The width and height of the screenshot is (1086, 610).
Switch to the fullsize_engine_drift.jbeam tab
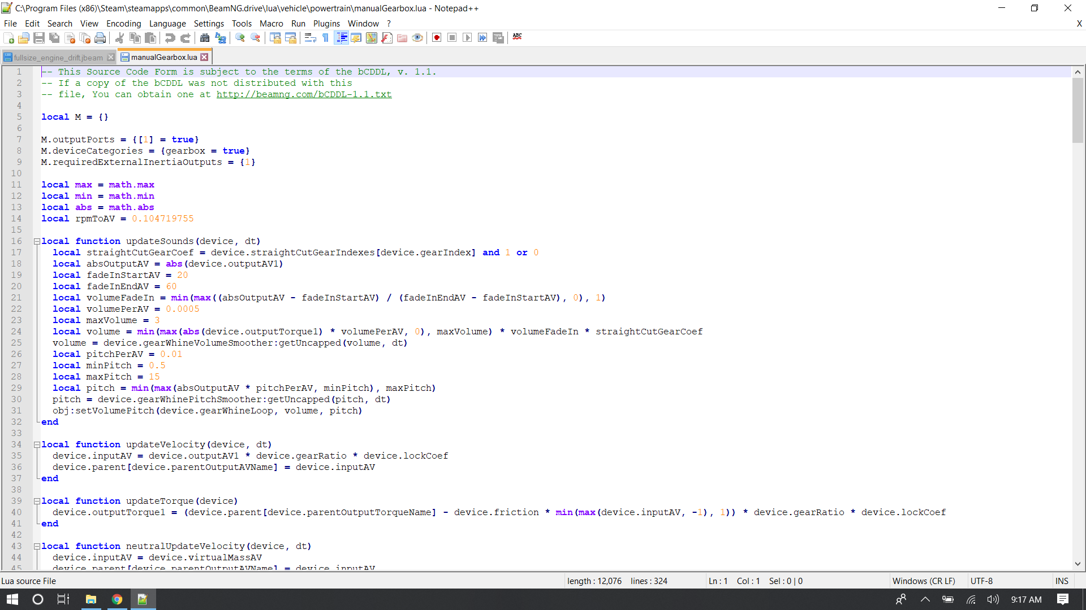(x=58, y=58)
